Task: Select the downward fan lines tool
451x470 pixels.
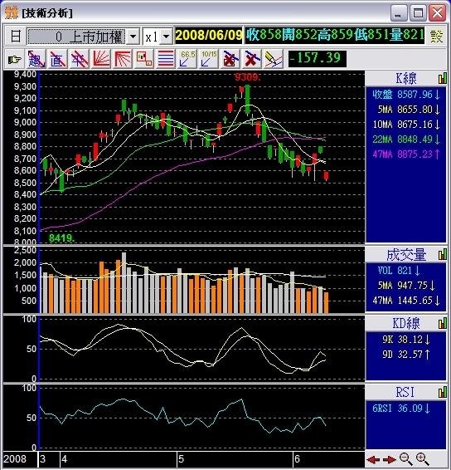Action: pos(123,59)
